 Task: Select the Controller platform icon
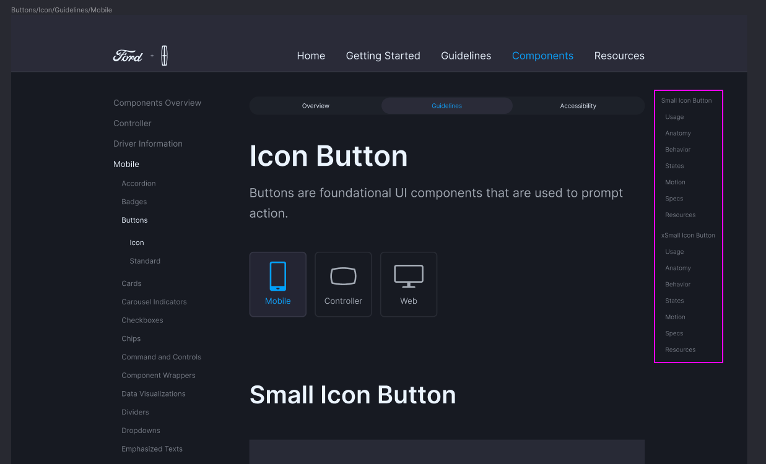coord(343,276)
